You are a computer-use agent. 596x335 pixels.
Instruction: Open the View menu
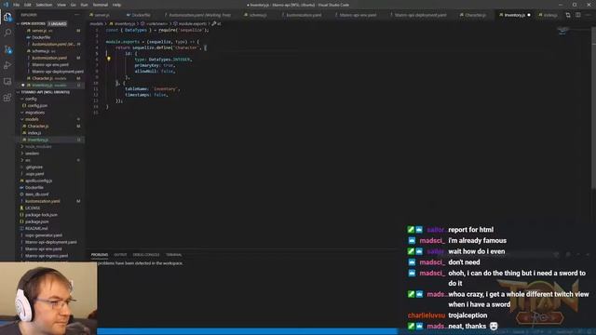pyautogui.click(x=61, y=5)
